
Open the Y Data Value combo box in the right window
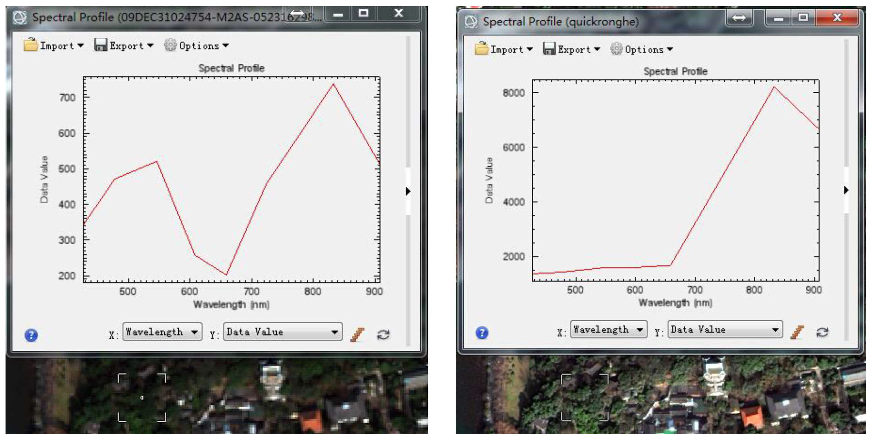(x=725, y=330)
